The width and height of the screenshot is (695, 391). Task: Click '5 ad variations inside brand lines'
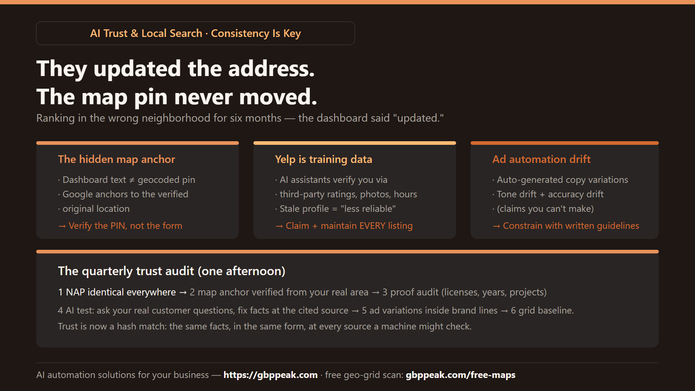[x=430, y=310]
